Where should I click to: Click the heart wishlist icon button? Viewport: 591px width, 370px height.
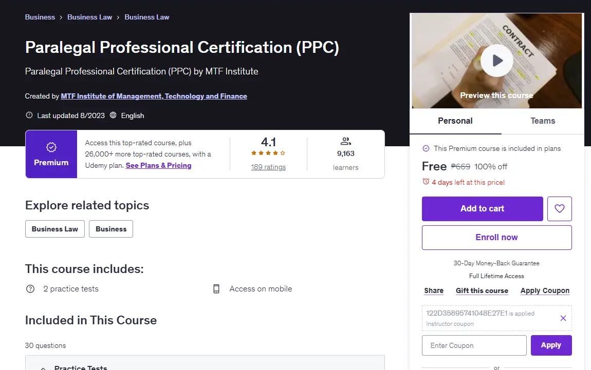coord(559,208)
